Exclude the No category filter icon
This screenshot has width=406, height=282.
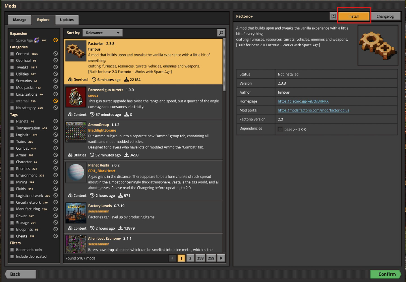[56, 108]
